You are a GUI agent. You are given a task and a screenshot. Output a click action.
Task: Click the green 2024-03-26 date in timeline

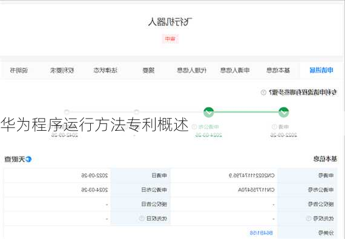208,135
